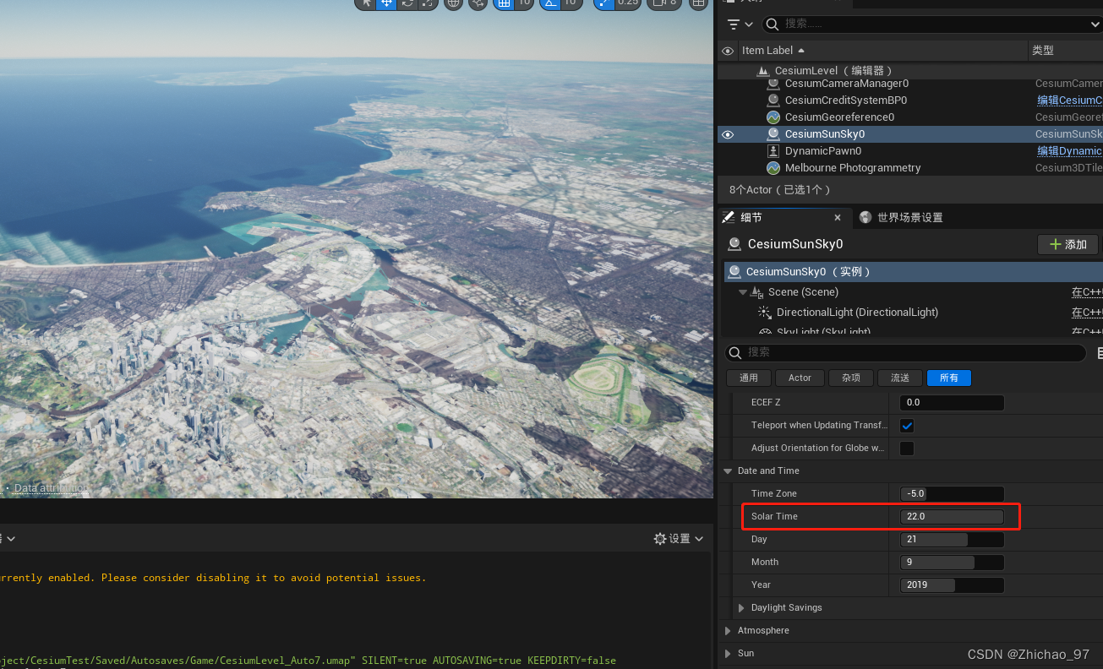Select the Scale transform tool
This screenshot has width=1103, height=669.
point(427,4)
